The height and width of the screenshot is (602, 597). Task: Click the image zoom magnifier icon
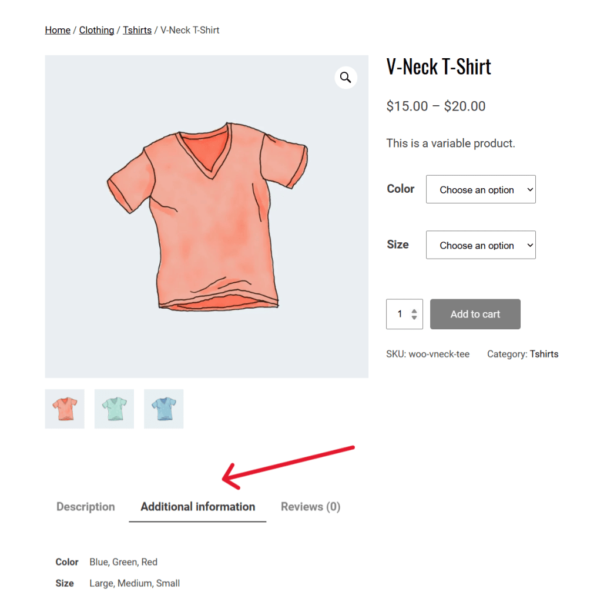click(x=346, y=78)
